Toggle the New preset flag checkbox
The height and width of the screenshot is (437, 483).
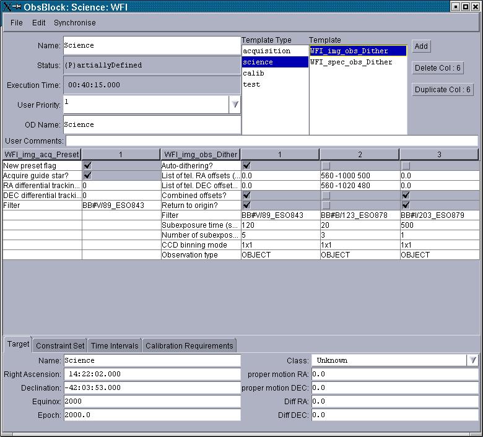87,165
